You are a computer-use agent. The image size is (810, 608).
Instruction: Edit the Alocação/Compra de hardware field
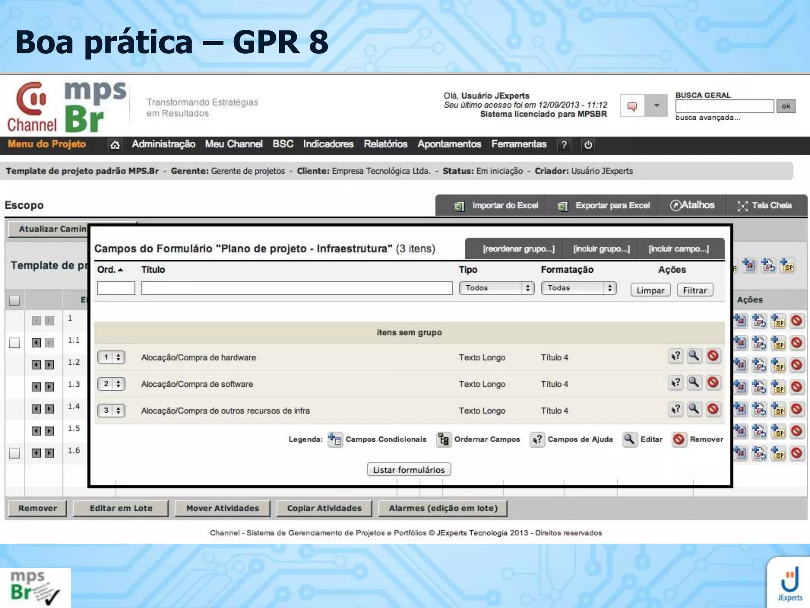(x=694, y=356)
